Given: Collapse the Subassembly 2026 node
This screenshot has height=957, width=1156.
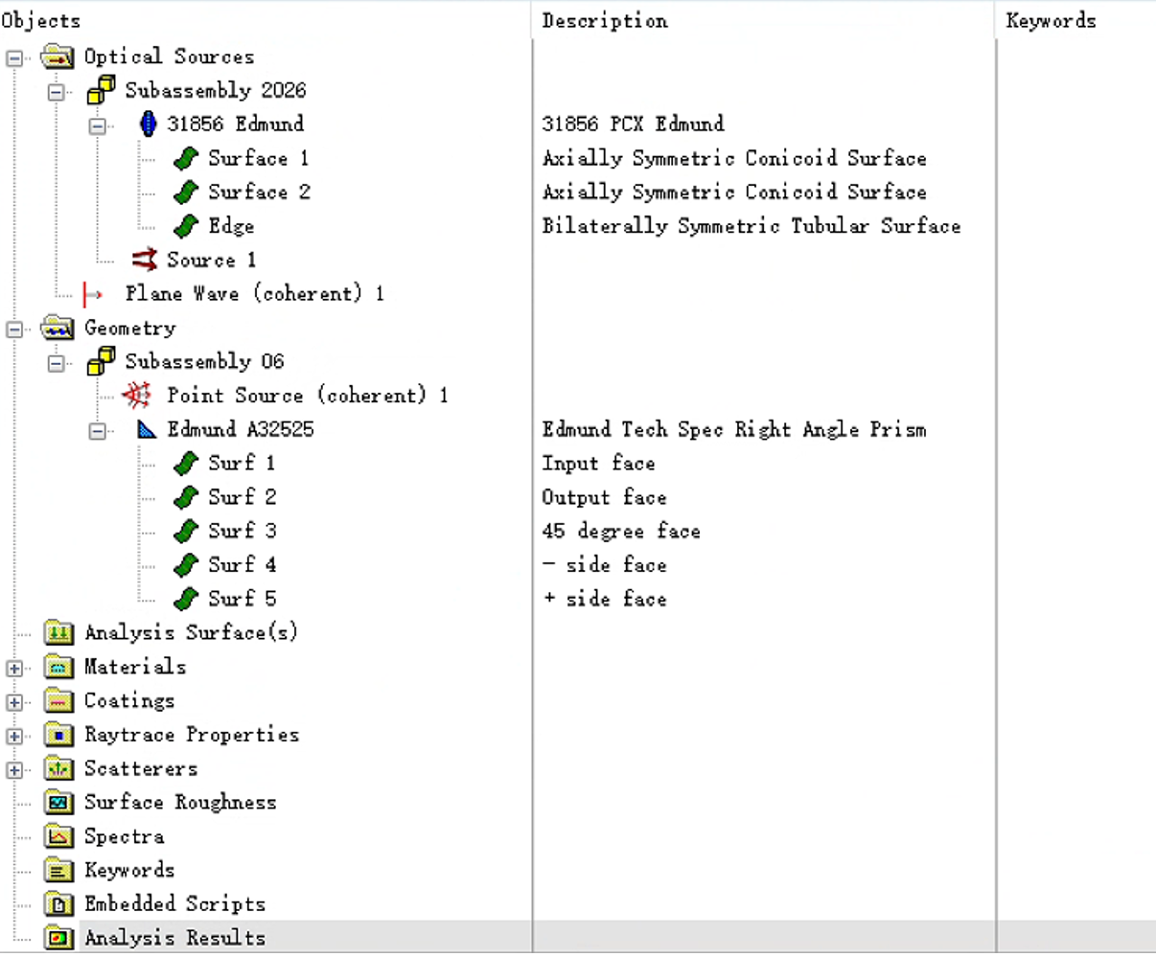Looking at the screenshot, I should pyautogui.click(x=57, y=92).
